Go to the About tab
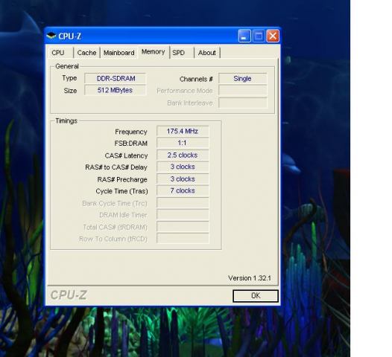The image size is (392, 357). coord(206,53)
